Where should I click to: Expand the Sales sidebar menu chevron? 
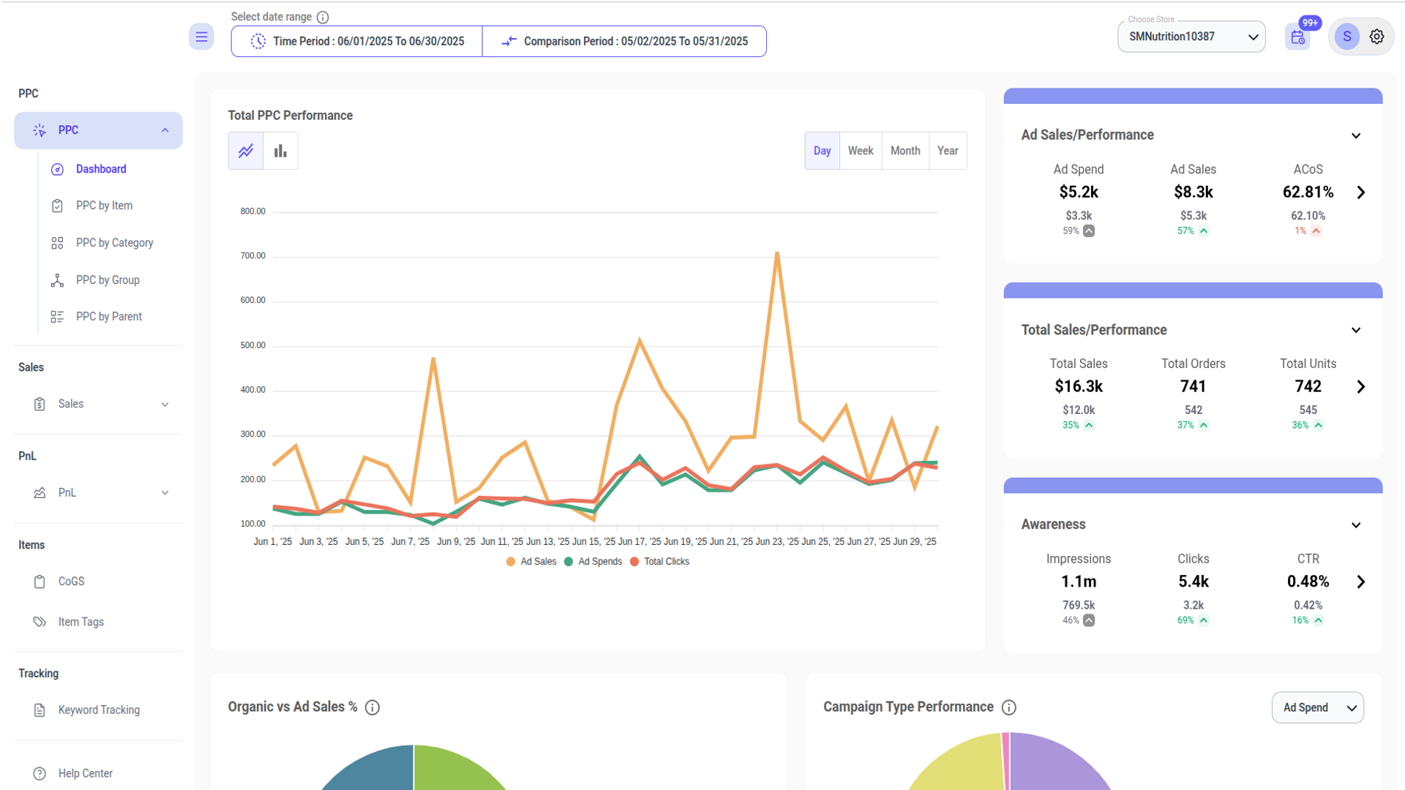(x=165, y=405)
